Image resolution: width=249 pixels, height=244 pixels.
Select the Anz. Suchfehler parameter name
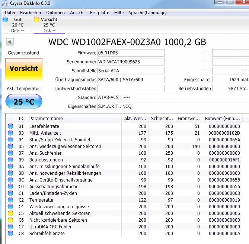[x=45, y=153]
